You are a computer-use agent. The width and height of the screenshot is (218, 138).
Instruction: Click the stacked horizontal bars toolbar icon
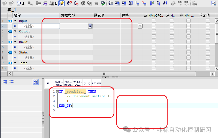point(39,3)
